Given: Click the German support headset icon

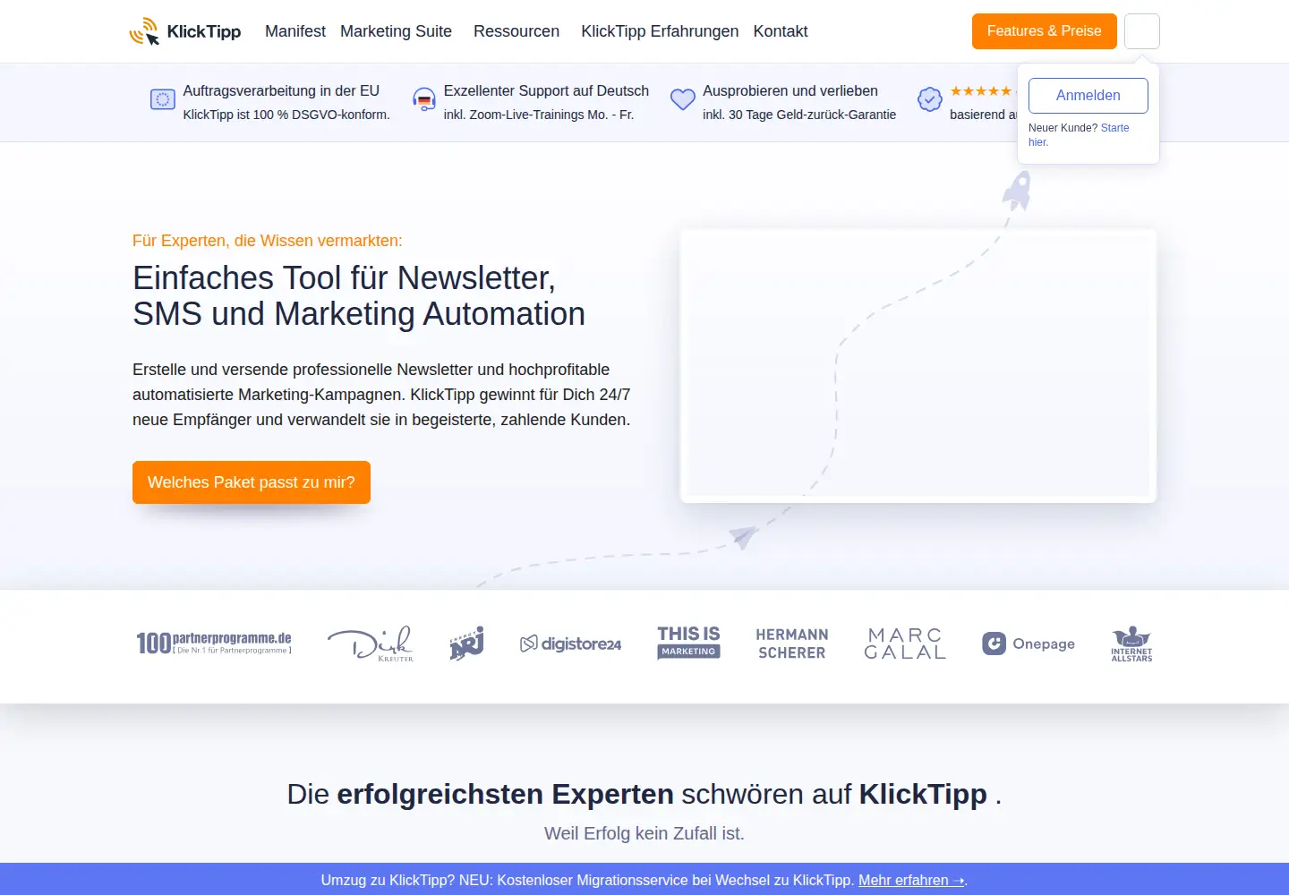Looking at the screenshot, I should click(424, 99).
